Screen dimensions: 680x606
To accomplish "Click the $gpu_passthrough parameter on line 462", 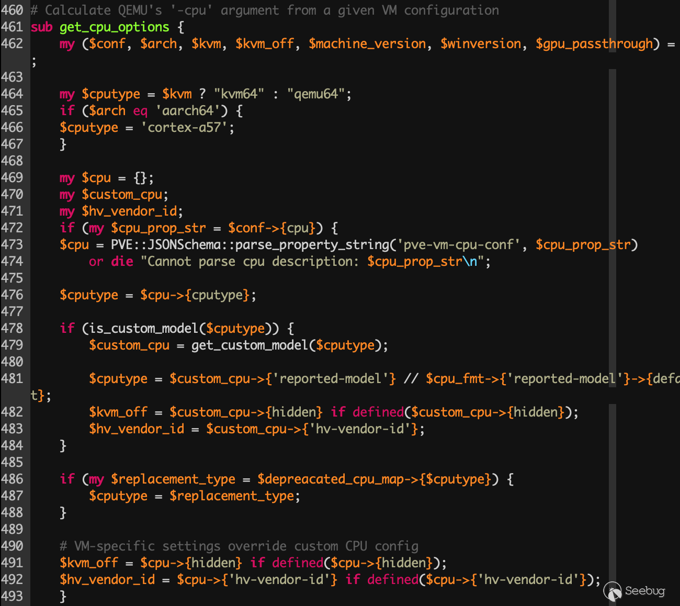I will [594, 44].
